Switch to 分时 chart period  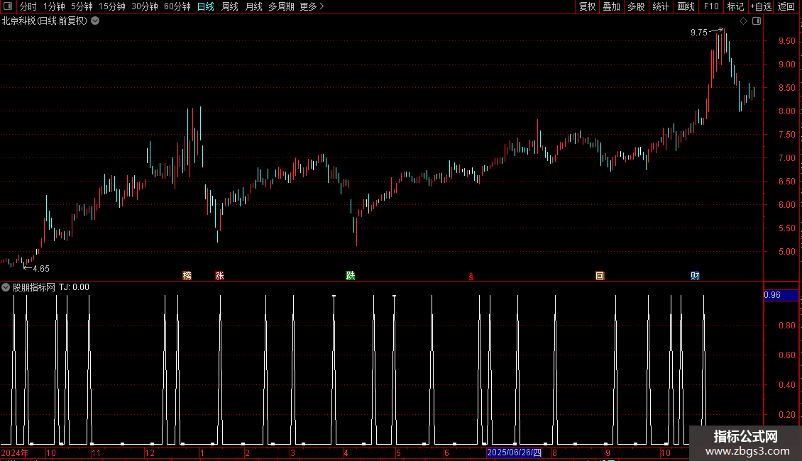point(28,6)
